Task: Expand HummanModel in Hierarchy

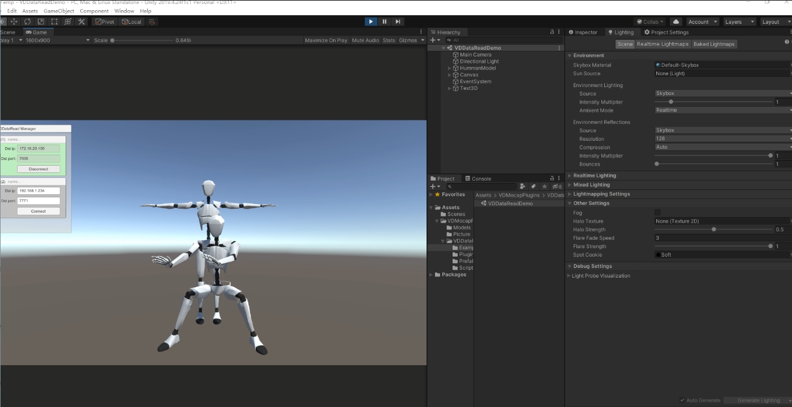Action: [x=450, y=68]
